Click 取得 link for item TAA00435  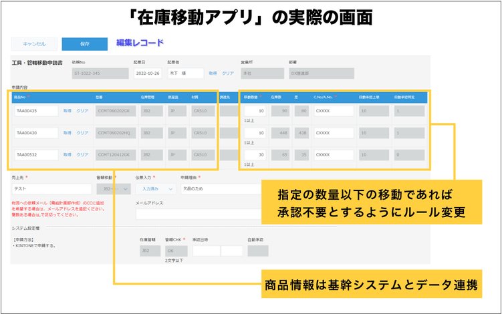tap(68, 111)
